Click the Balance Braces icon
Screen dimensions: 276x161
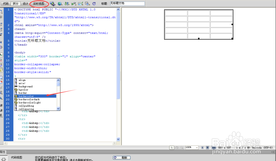click(x=1, y=47)
